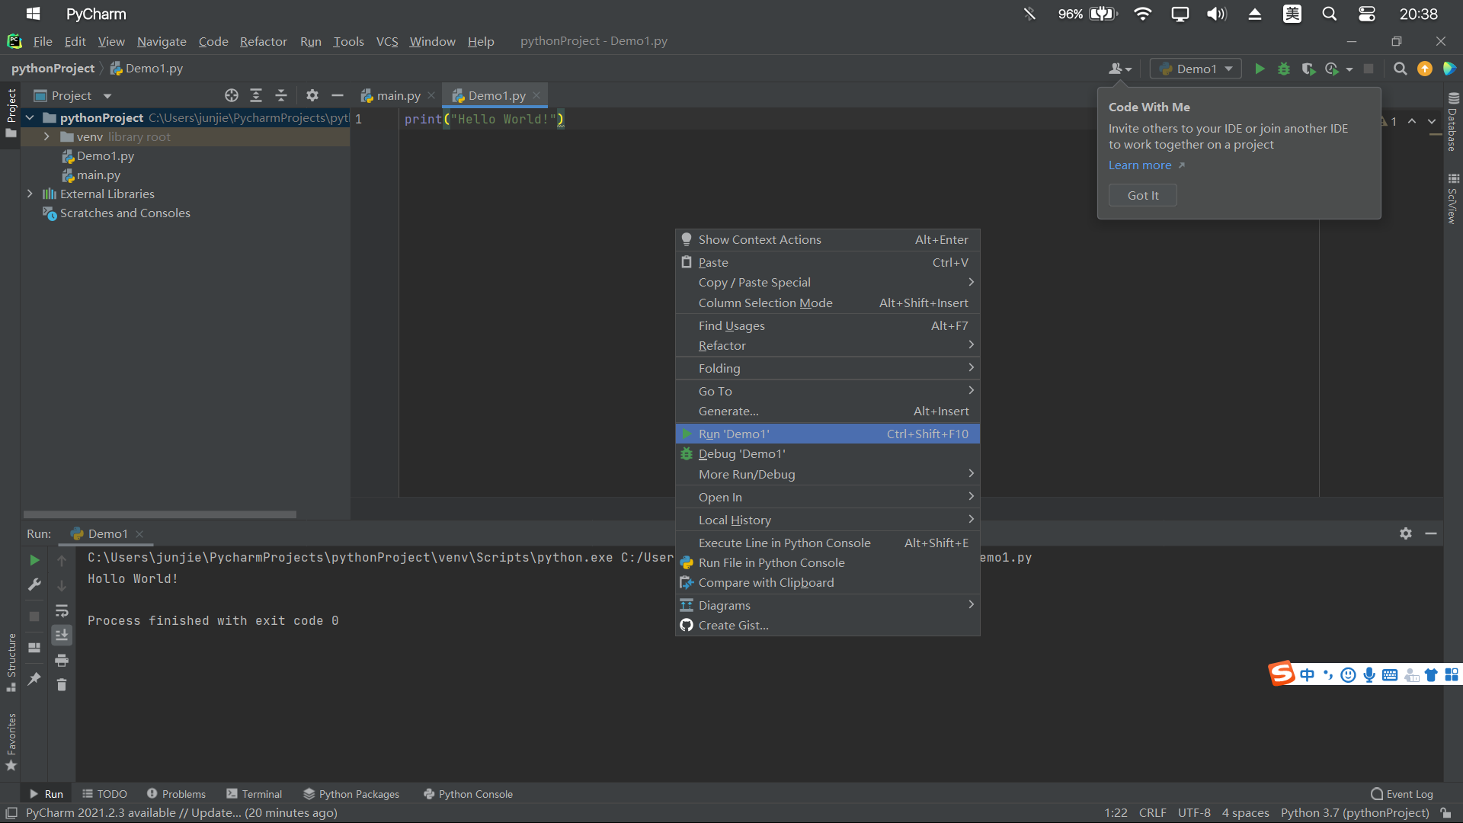The width and height of the screenshot is (1463, 823).
Task: Click the Got It button
Action: pos(1143,195)
